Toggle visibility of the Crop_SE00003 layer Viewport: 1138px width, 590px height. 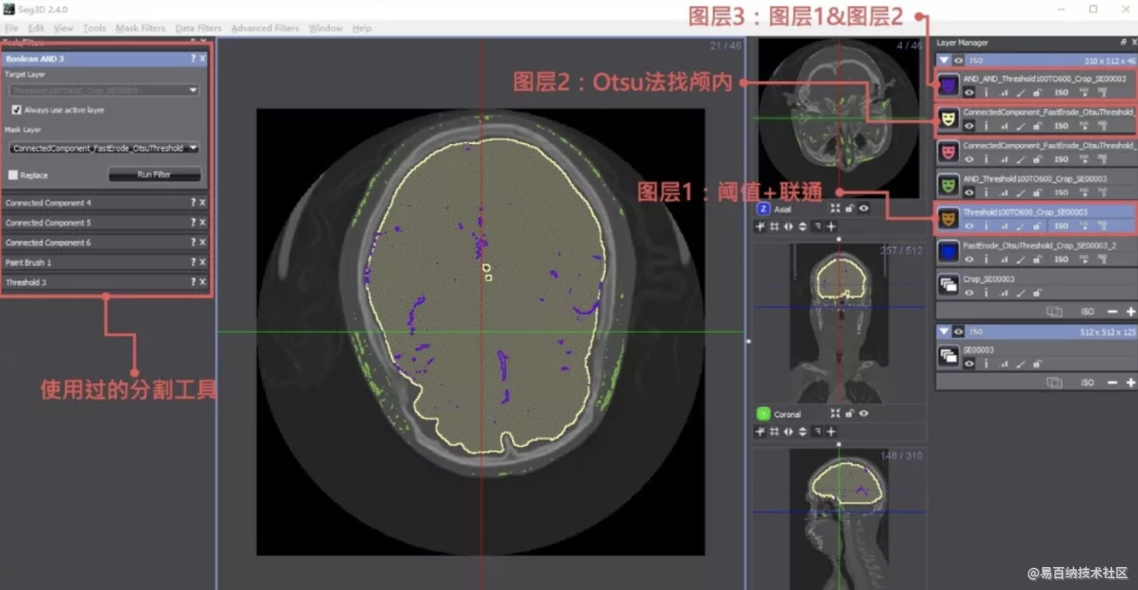pos(969,293)
